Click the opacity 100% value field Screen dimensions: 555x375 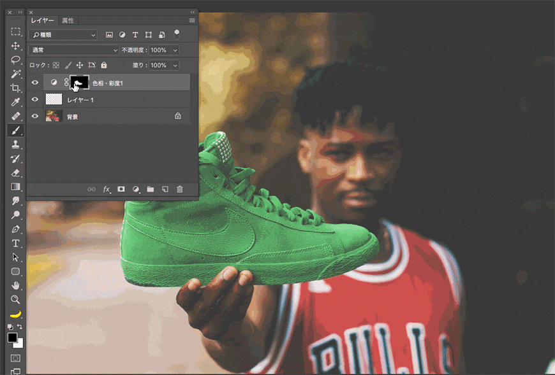[x=159, y=50]
